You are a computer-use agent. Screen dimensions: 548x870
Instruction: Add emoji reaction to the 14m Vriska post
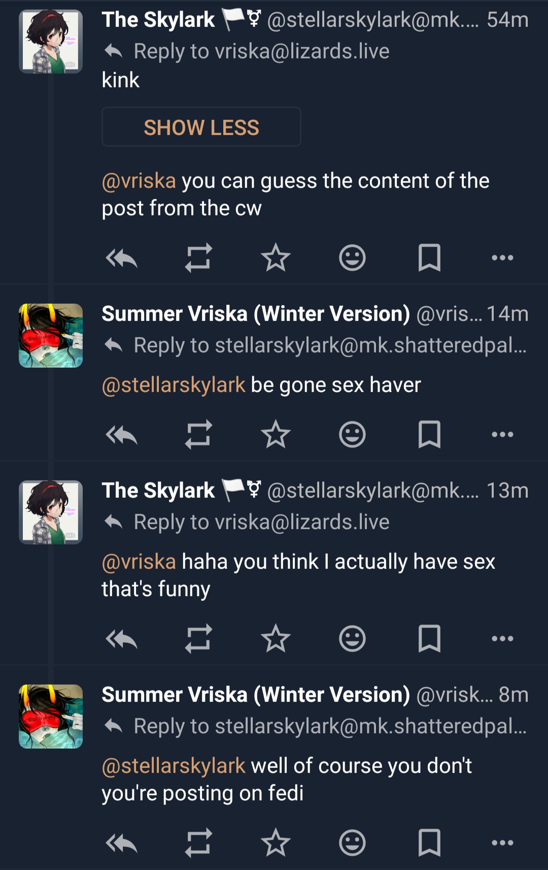(x=352, y=435)
